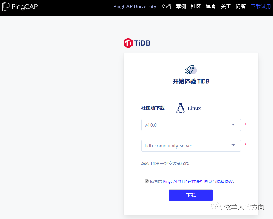273x219 pixels.
Task: Open the 案例 menu item
Action: pyautogui.click(x=181, y=6)
